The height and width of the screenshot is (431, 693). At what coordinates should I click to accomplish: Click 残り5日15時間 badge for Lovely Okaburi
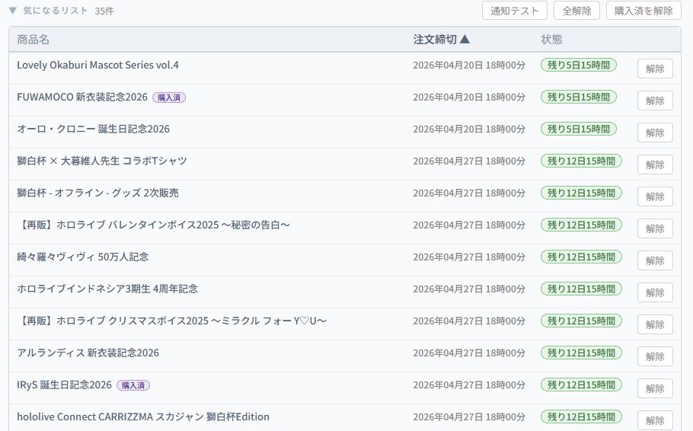579,65
